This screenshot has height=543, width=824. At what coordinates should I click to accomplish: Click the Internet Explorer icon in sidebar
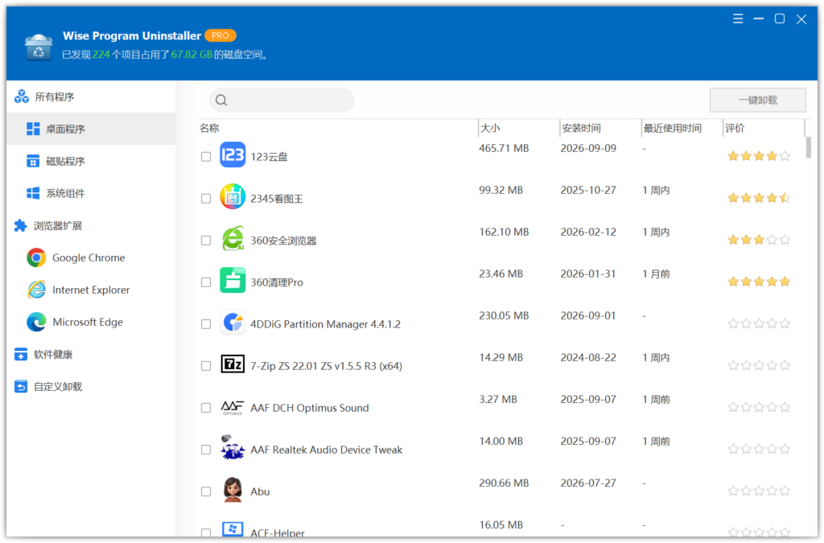point(36,290)
